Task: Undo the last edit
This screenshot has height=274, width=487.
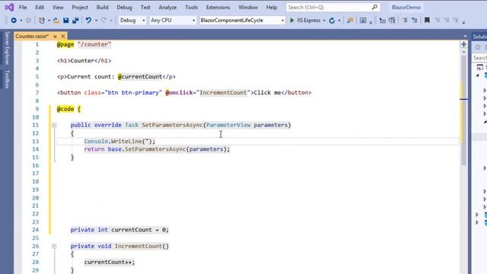Action: [x=88, y=21]
